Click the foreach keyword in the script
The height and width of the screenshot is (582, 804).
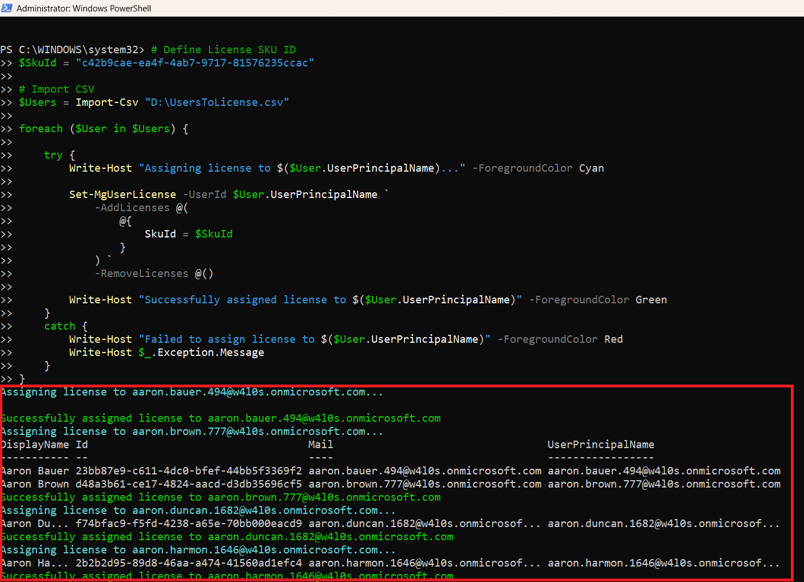41,129
